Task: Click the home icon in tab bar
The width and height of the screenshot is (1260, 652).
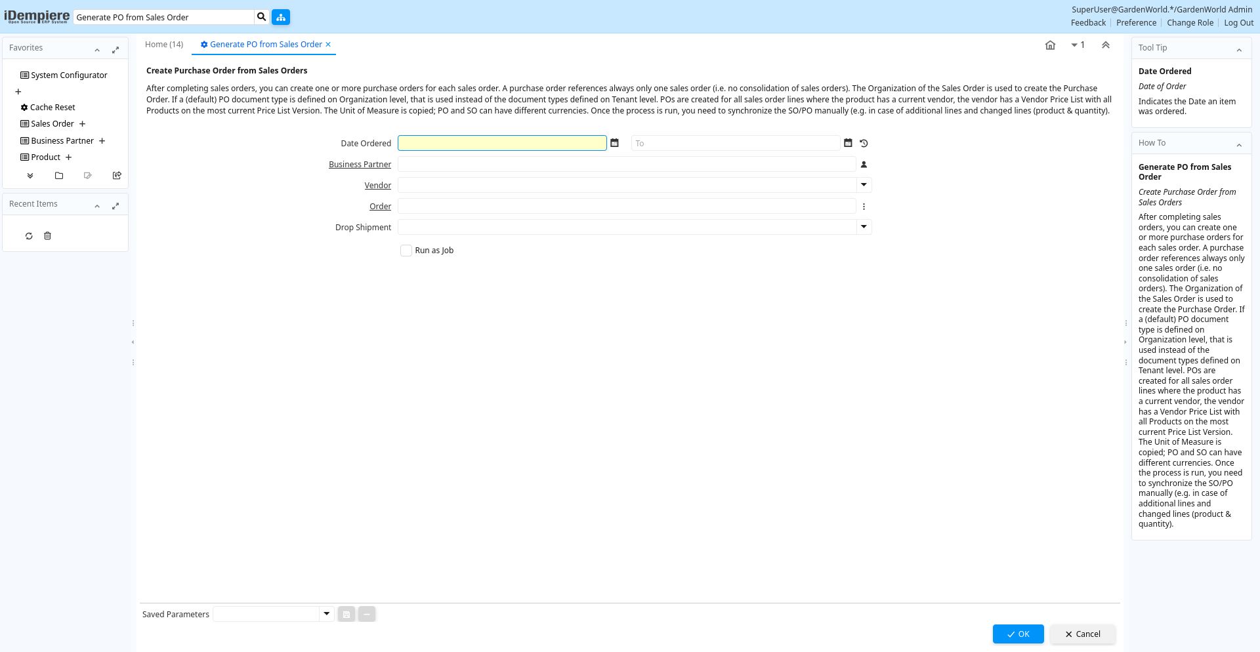Action: (x=1050, y=45)
